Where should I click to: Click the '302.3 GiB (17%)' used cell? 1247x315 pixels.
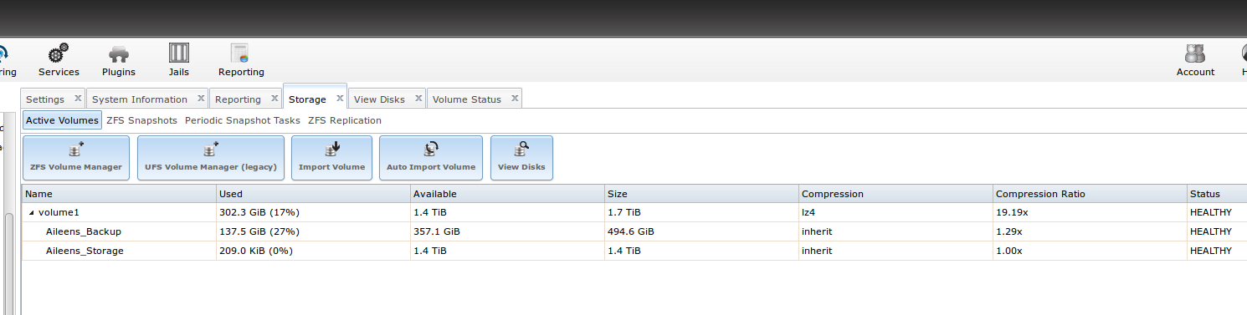coord(313,213)
